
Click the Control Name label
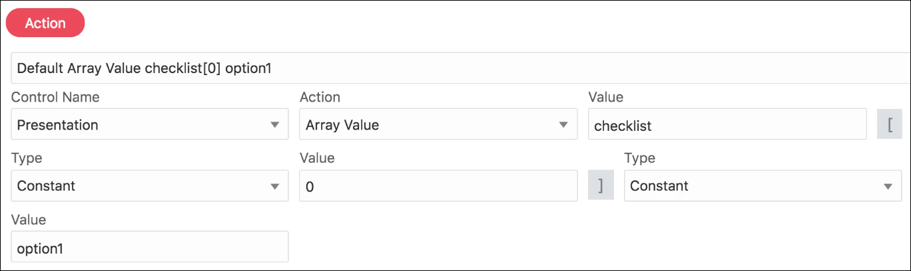pyautogui.click(x=55, y=97)
